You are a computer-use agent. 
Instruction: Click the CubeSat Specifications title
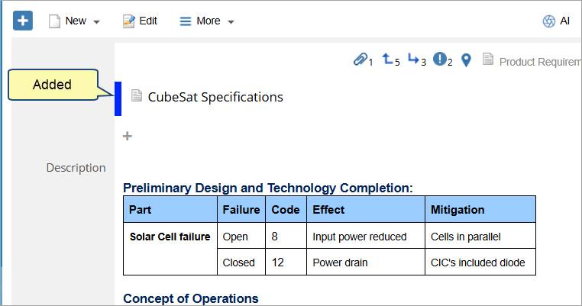click(215, 97)
